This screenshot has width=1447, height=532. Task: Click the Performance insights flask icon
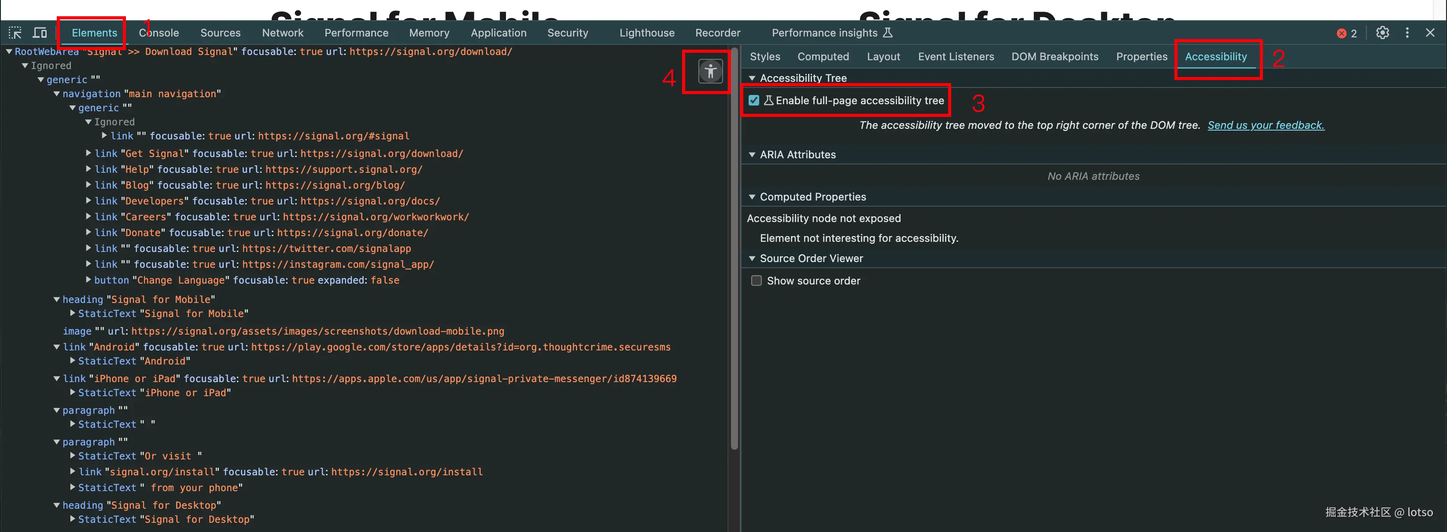coord(887,33)
